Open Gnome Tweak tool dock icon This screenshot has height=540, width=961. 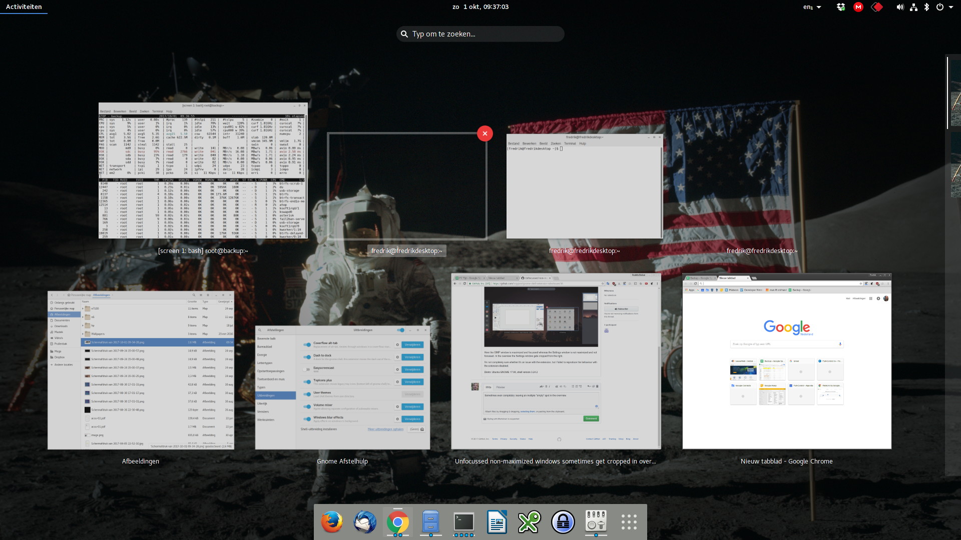click(x=596, y=522)
